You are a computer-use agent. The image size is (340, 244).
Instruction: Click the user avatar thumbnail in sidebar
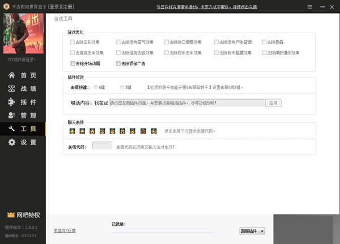click(x=23, y=33)
